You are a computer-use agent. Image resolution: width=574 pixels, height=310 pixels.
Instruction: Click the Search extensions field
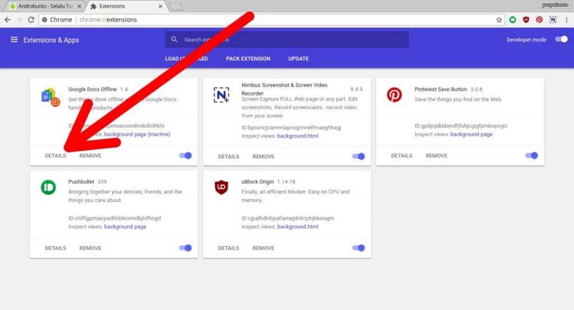click(x=287, y=39)
